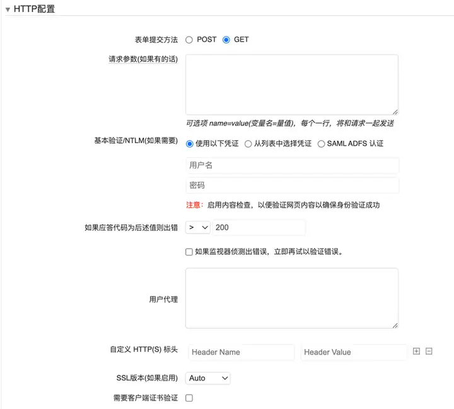Open the SSL版本 Auto dropdown
The image size is (454, 409).
(x=208, y=378)
